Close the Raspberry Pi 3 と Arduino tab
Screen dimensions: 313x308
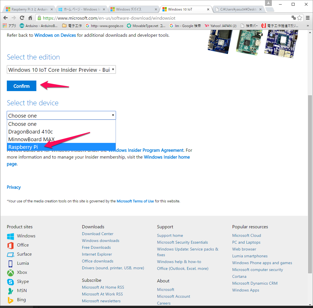point(52,9)
